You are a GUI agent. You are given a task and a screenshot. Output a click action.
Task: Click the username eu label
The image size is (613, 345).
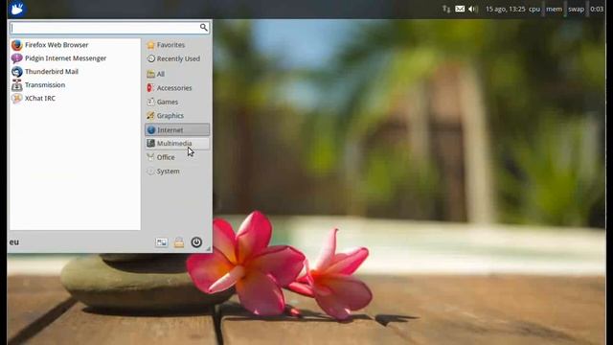point(14,242)
